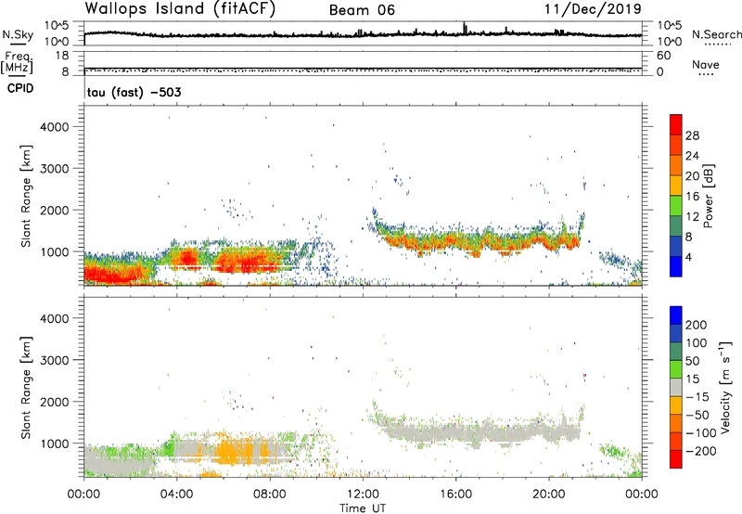The image size is (742, 514).
Task: Click the orange backscatter band near 16:00 in power panel
Action: (455, 242)
